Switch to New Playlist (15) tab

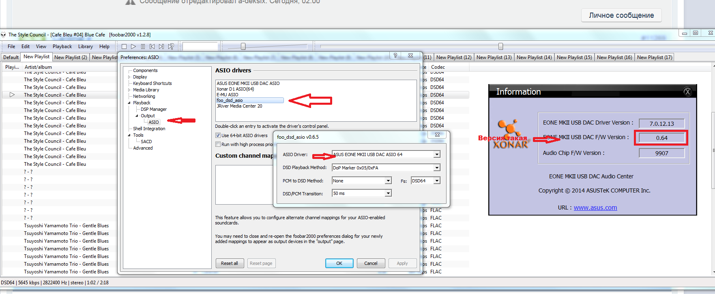(574, 57)
